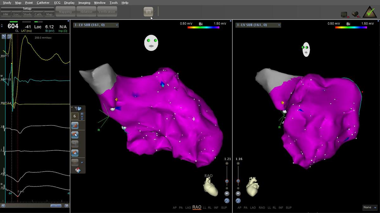Click the ECG panel horizontal scrollbar thumb

[x=56, y=206]
